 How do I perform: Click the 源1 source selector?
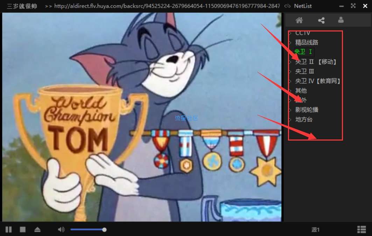tap(315, 229)
